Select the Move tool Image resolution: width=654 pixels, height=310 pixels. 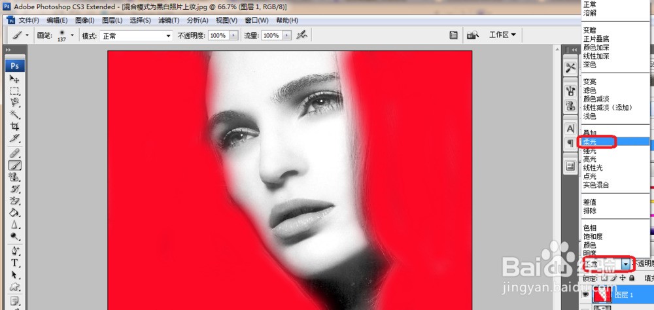(14, 79)
